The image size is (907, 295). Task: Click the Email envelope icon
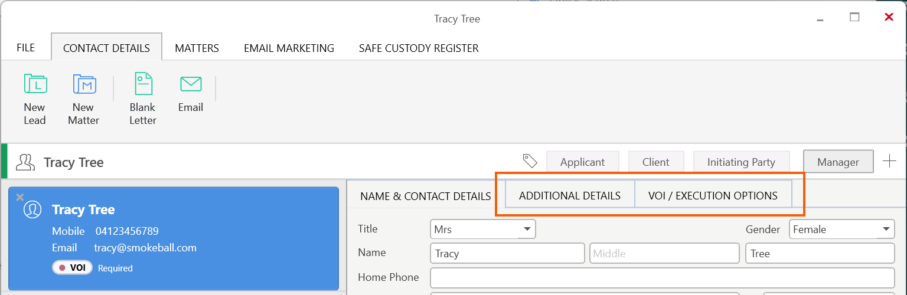point(191,84)
